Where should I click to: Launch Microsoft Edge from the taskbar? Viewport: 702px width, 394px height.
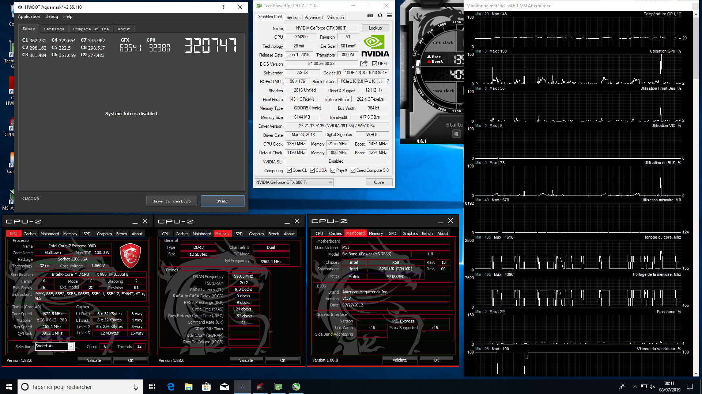coord(171,387)
